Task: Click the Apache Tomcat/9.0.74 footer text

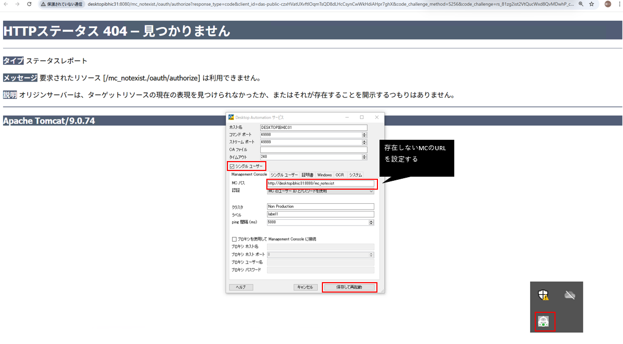Action: point(49,121)
